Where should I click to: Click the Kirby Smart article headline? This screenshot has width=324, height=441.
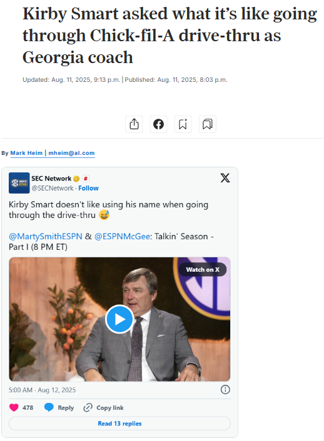point(170,36)
